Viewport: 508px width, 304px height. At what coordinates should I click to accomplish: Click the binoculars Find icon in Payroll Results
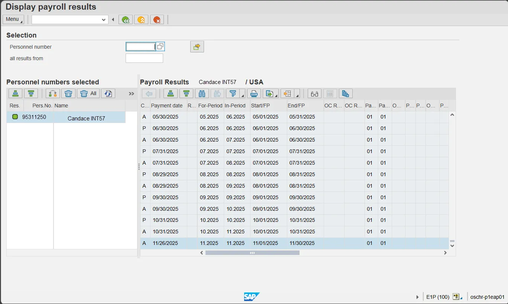pos(202,94)
